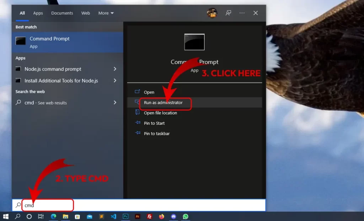364x221 pixels.
Task: Open Photoshop from the taskbar
Action: tap(125, 216)
